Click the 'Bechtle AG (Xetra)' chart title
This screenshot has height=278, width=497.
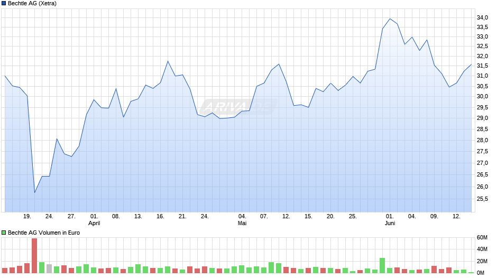click(32, 4)
